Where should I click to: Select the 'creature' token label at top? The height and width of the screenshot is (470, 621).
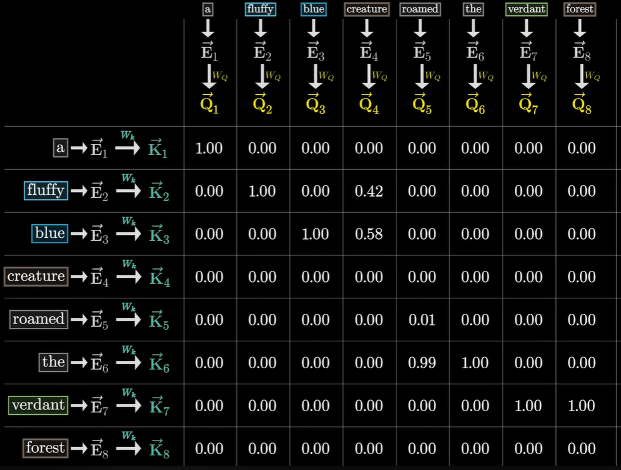(x=366, y=9)
